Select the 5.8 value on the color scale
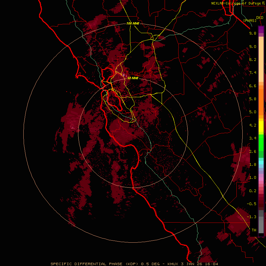This screenshot has height=266, width=266. 253,99
